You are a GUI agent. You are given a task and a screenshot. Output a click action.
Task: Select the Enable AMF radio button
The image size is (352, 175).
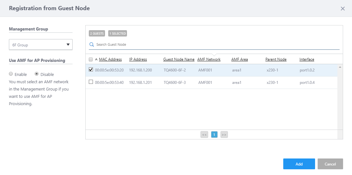[x=11, y=74]
